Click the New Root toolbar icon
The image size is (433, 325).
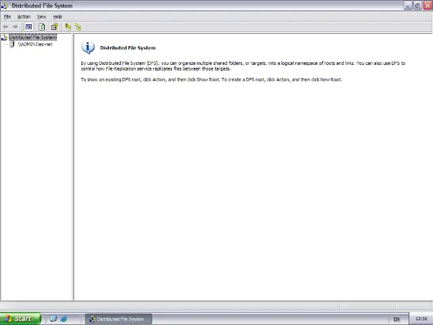pyautogui.click(x=68, y=27)
